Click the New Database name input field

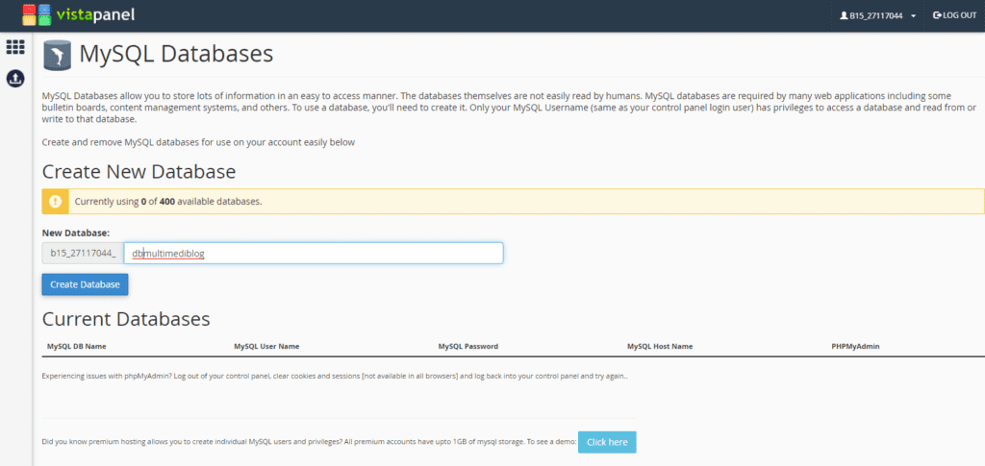tap(314, 254)
